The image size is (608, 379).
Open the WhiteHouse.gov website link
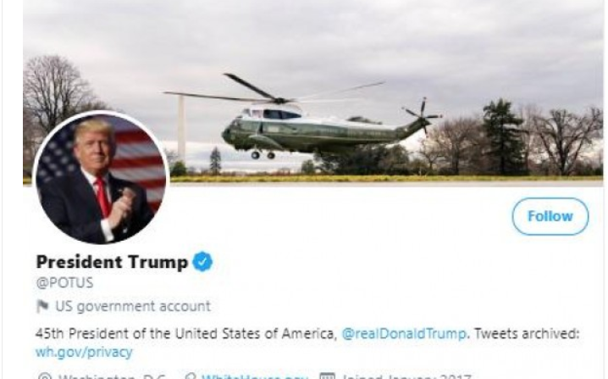[255, 376]
